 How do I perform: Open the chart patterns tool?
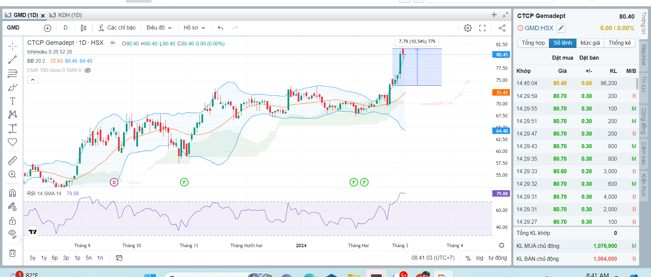point(13,114)
